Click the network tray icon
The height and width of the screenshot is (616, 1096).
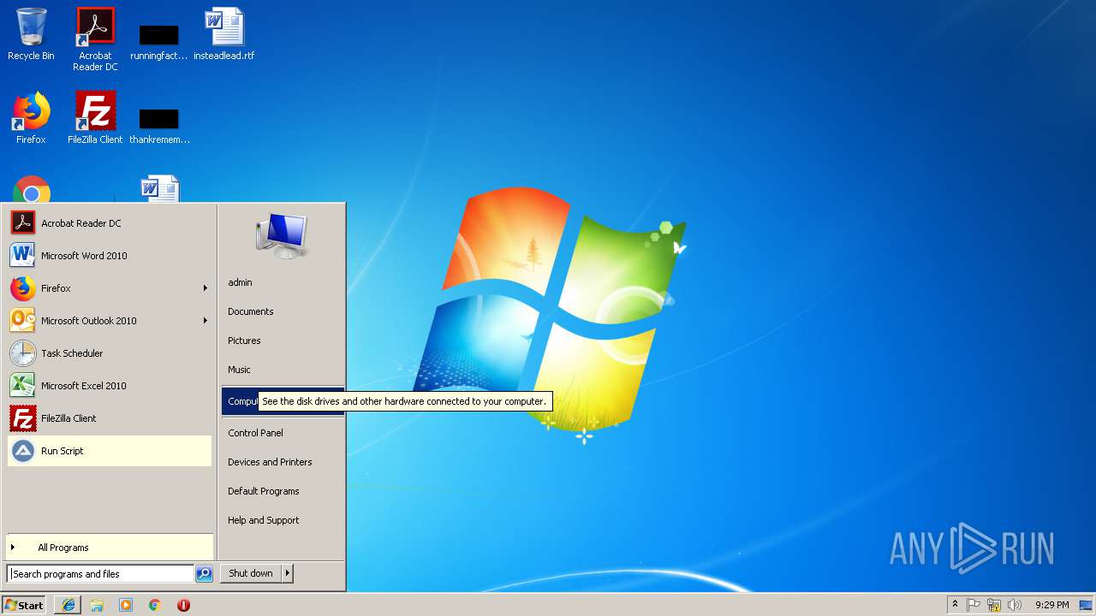994,605
